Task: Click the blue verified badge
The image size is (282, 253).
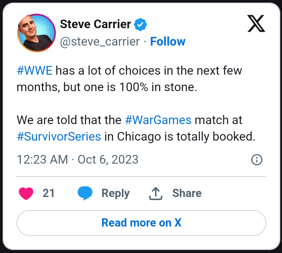Action: [140, 24]
